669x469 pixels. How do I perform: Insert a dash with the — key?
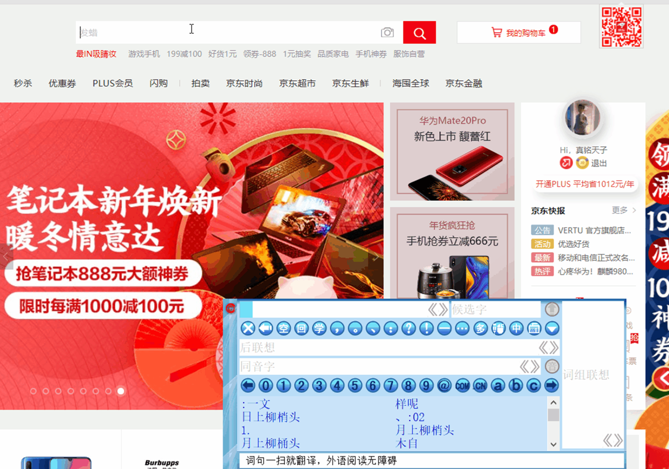pyautogui.click(x=445, y=329)
